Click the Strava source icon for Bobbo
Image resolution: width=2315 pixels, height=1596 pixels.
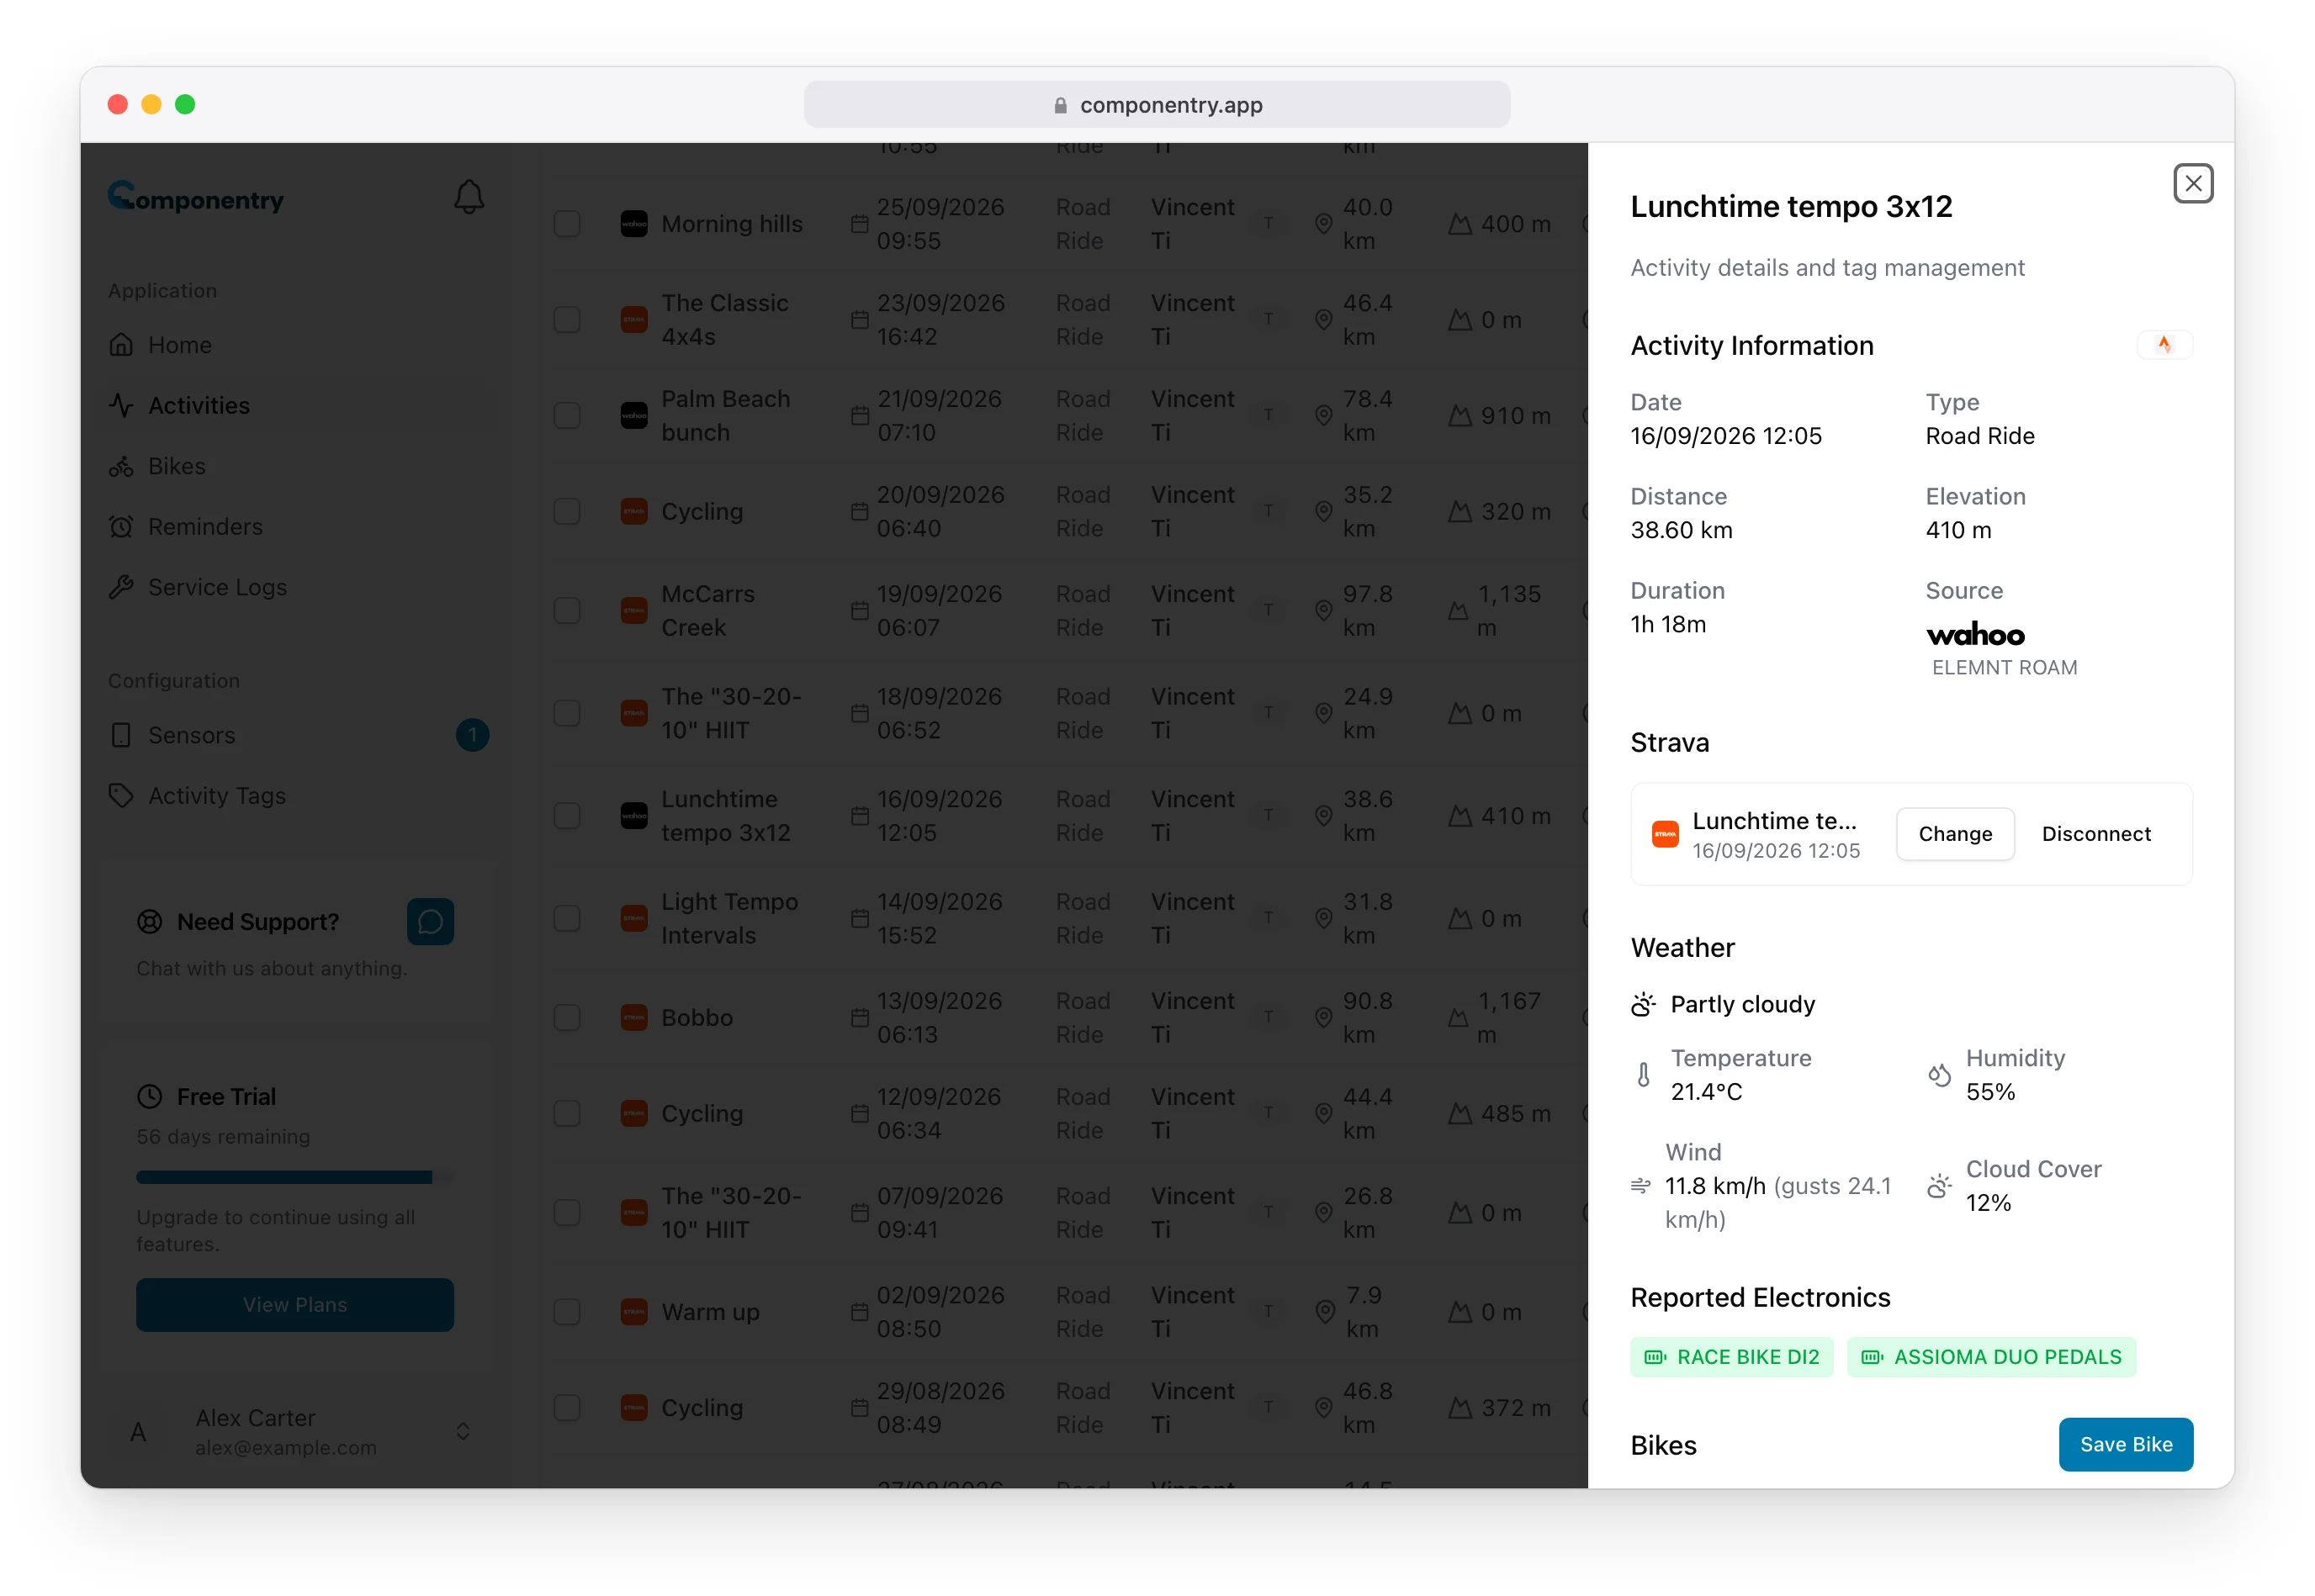point(634,1018)
